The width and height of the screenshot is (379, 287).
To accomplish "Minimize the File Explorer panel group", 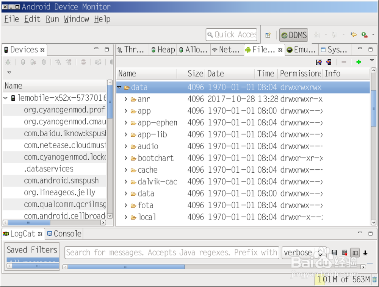I will pyautogui.click(x=360, y=49).
